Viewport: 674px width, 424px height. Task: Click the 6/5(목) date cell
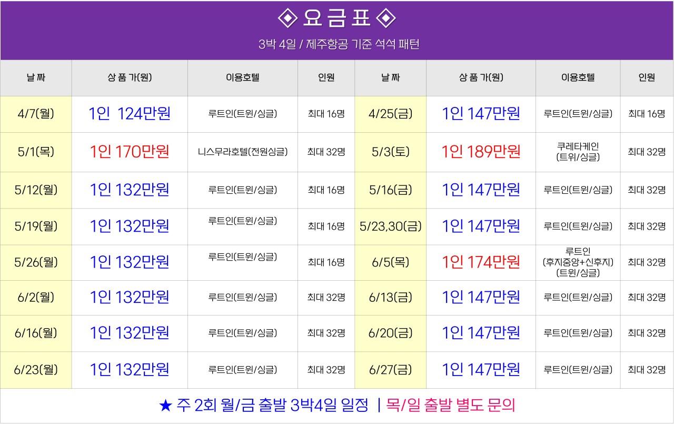click(391, 262)
